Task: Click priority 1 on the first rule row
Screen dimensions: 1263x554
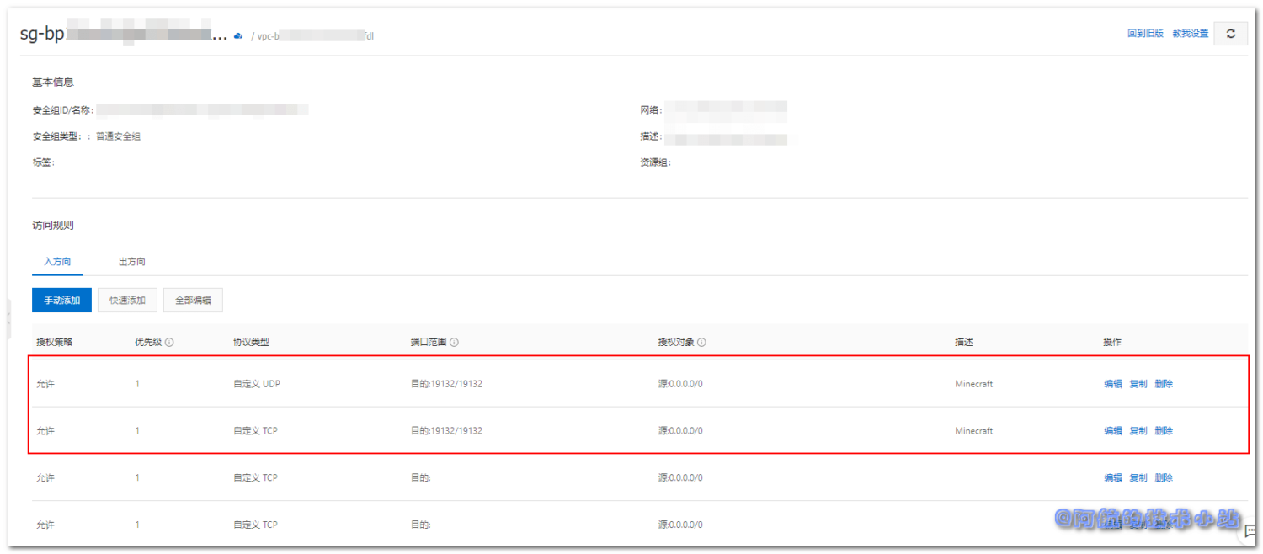Action: (137, 383)
